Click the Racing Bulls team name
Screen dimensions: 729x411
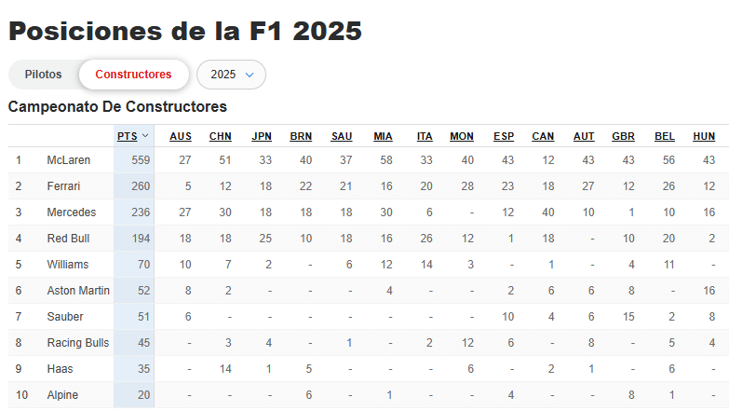click(78, 343)
